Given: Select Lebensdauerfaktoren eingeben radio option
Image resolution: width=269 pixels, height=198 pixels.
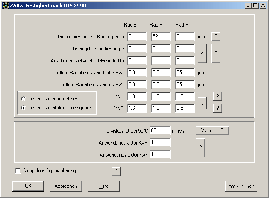Looking at the screenshot, I should click(24, 108).
